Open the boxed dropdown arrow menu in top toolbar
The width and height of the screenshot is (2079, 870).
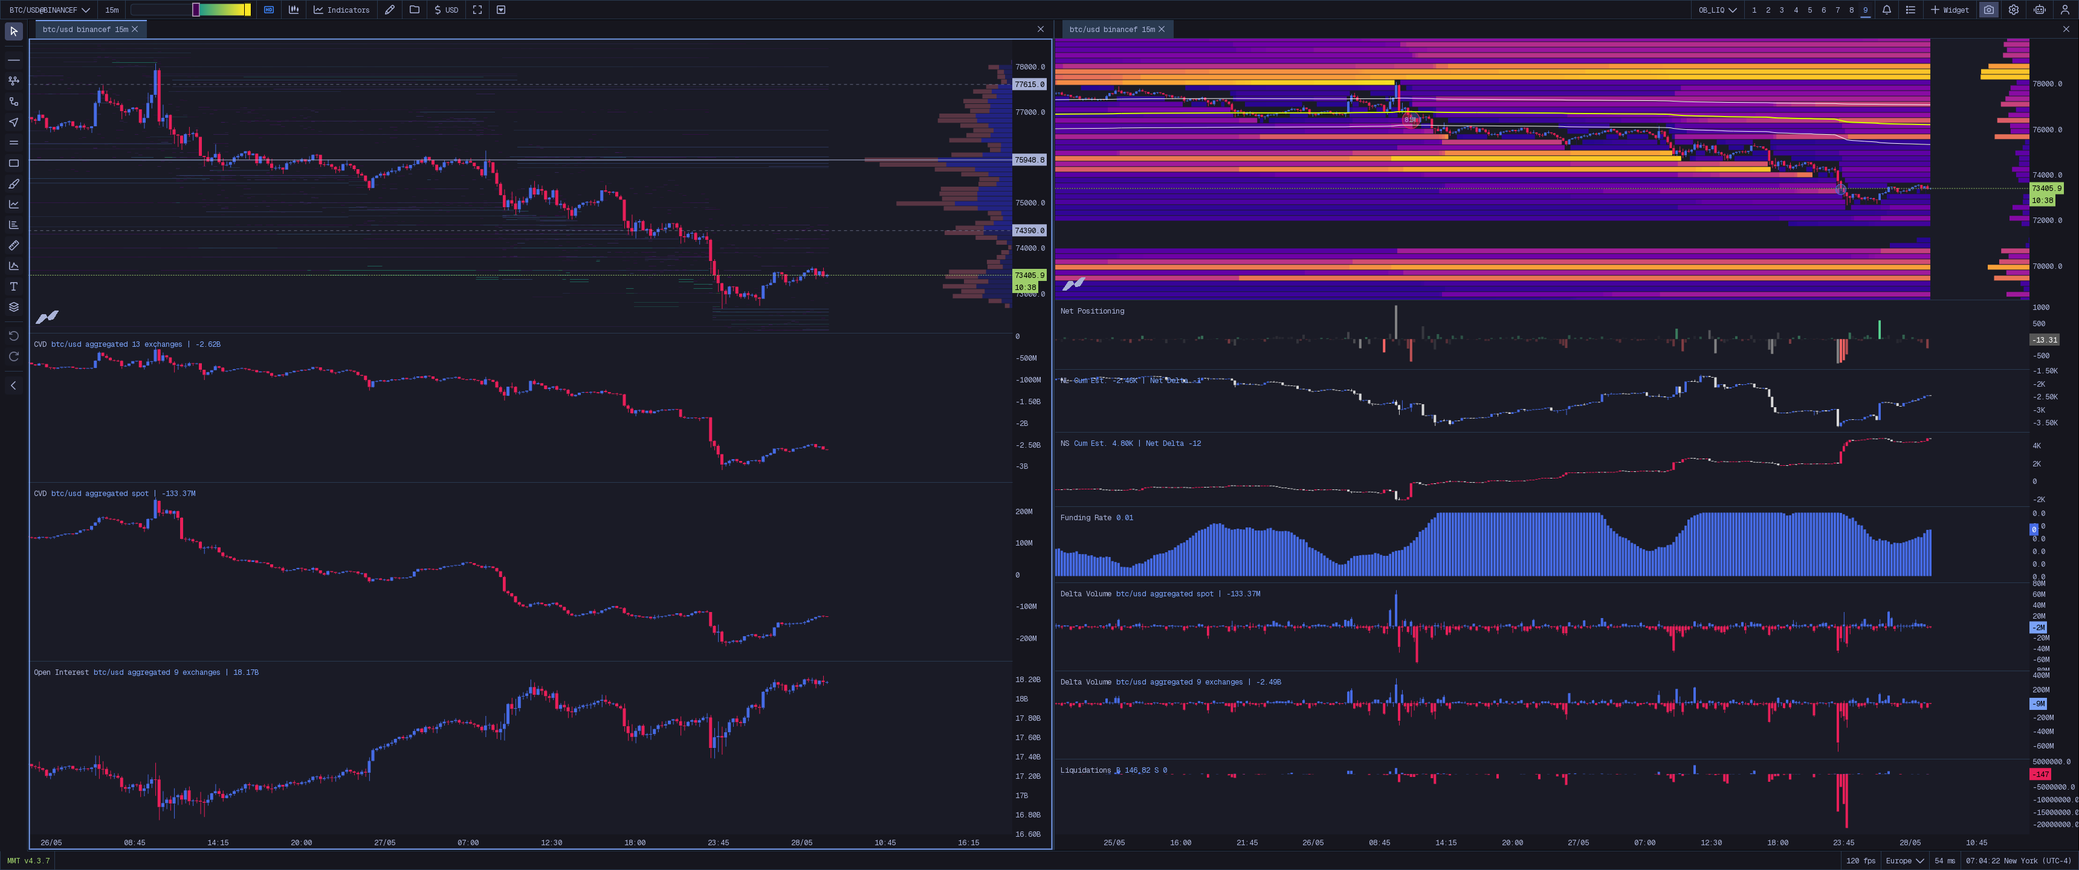pyautogui.click(x=501, y=10)
